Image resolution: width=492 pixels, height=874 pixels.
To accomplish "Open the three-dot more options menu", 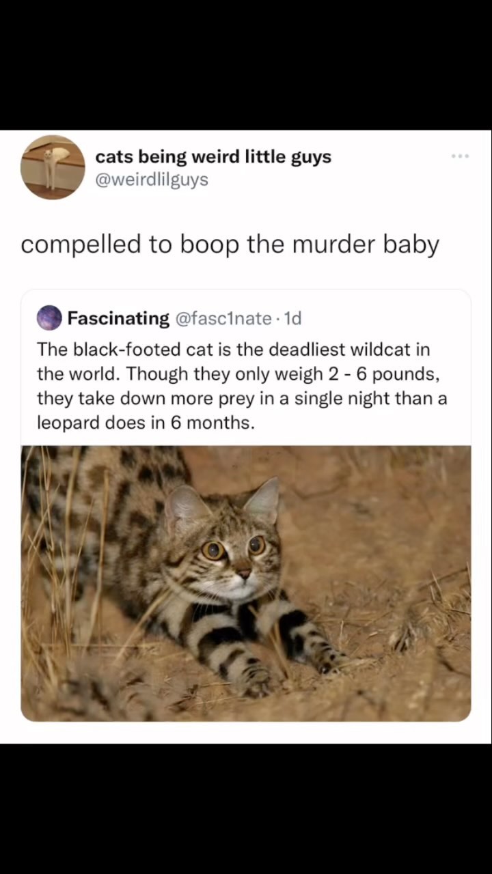I will [x=460, y=157].
